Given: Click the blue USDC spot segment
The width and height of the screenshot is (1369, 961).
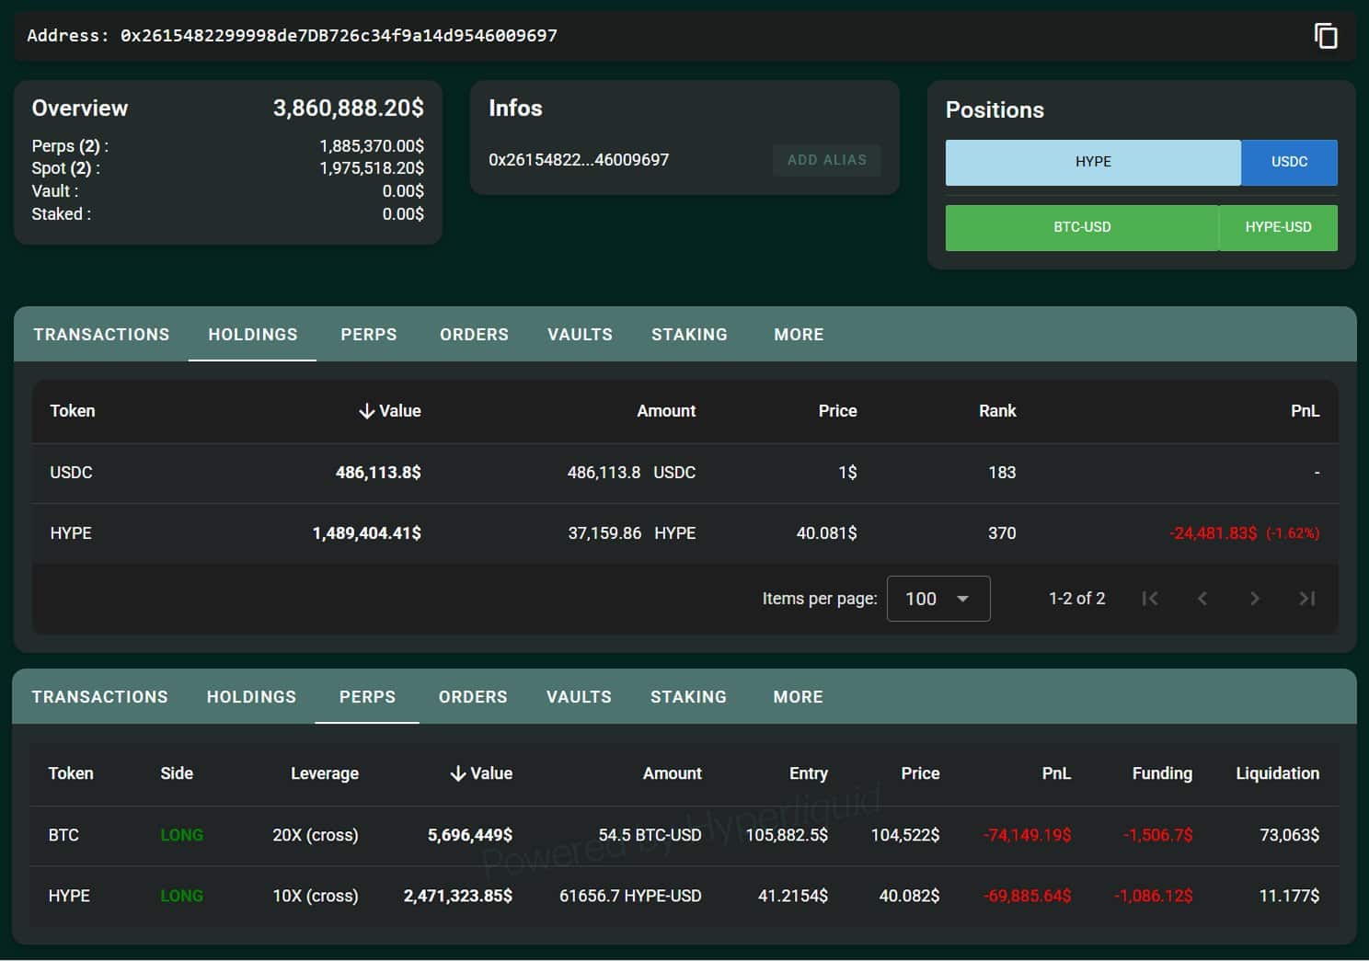Looking at the screenshot, I should [x=1288, y=162].
